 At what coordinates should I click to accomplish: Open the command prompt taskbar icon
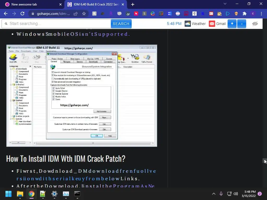[x=77, y=194]
